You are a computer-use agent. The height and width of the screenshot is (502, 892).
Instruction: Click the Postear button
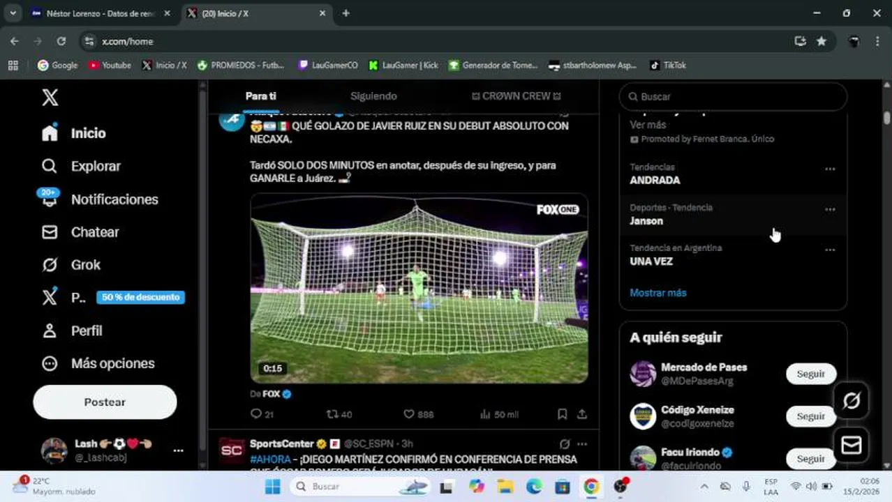click(105, 402)
